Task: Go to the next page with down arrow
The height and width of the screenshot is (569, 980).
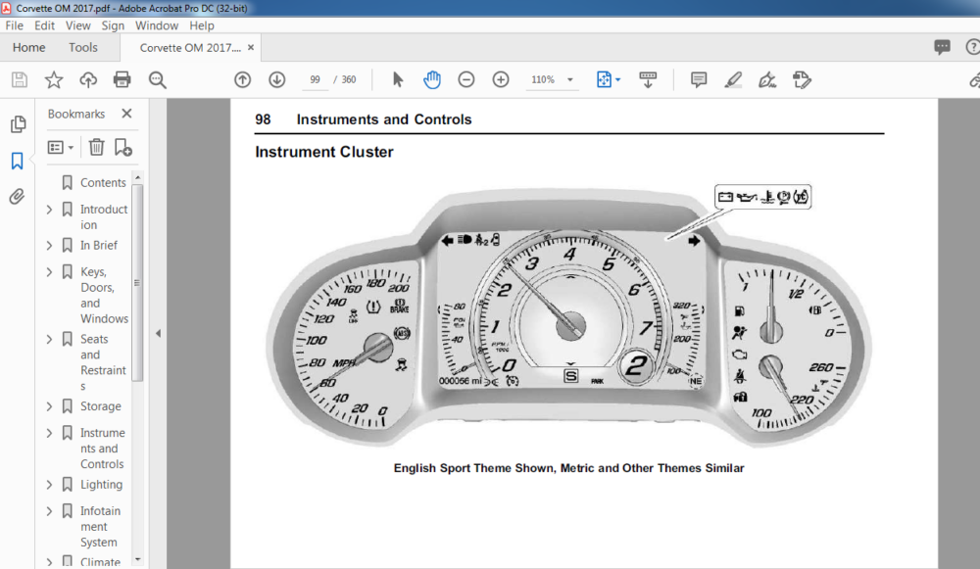Action: pos(277,80)
